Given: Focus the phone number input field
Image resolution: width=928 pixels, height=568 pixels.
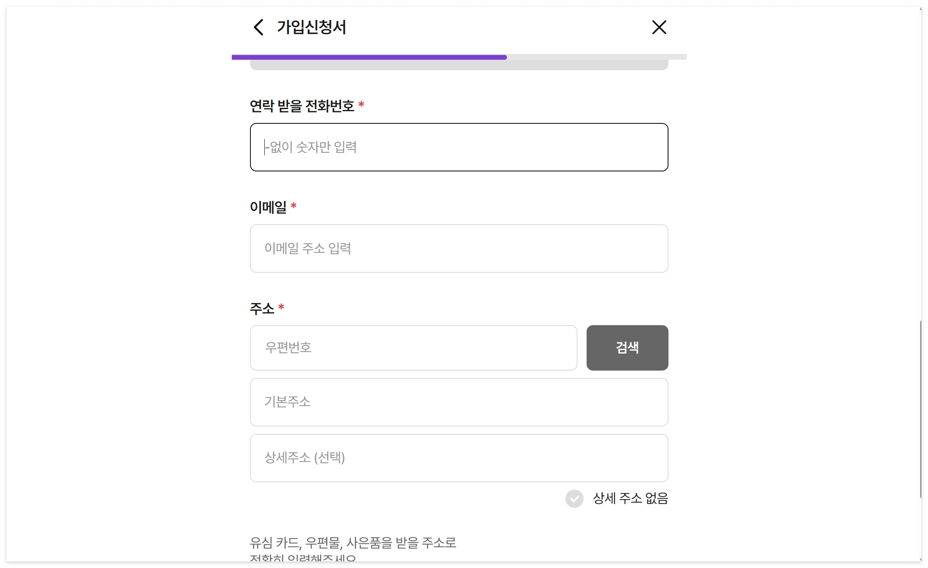Looking at the screenshot, I should click(459, 147).
